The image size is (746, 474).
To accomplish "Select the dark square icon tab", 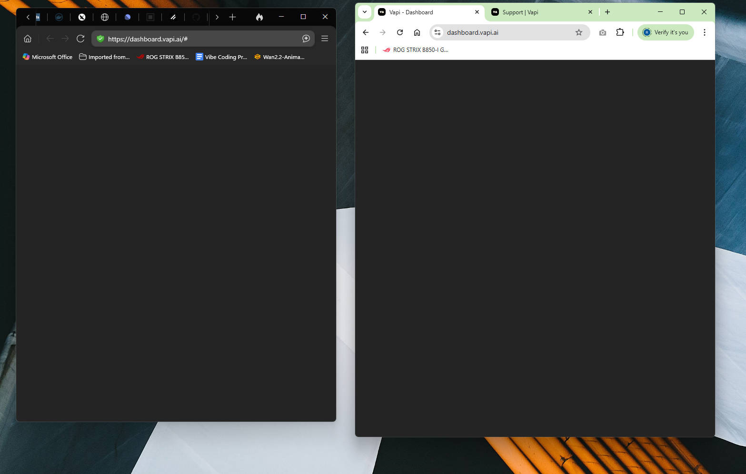I will pyautogui.click(x=150, y=17).
